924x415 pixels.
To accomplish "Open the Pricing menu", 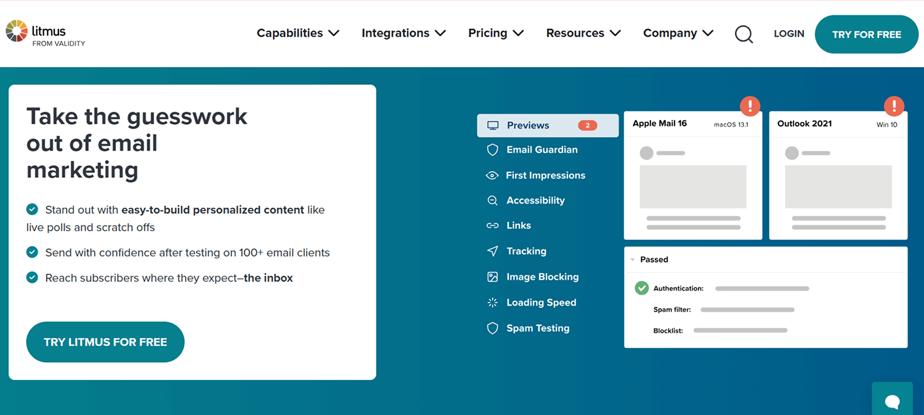I will [496, 33].
